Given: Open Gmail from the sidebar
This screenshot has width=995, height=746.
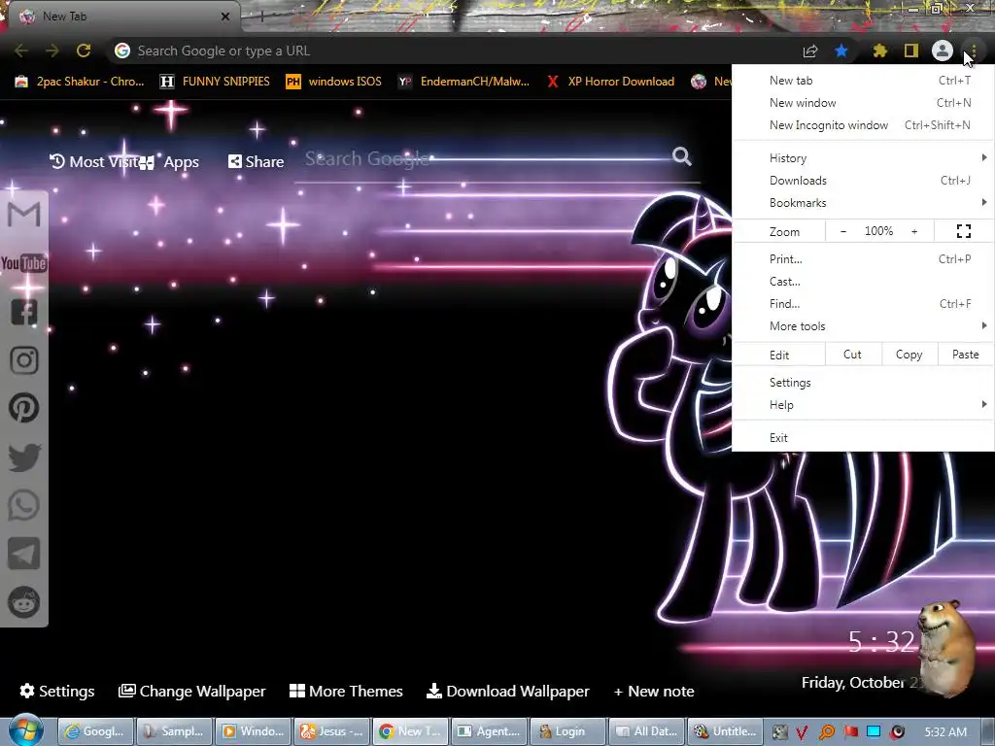Looking at the screenshot, I should 24,215.
